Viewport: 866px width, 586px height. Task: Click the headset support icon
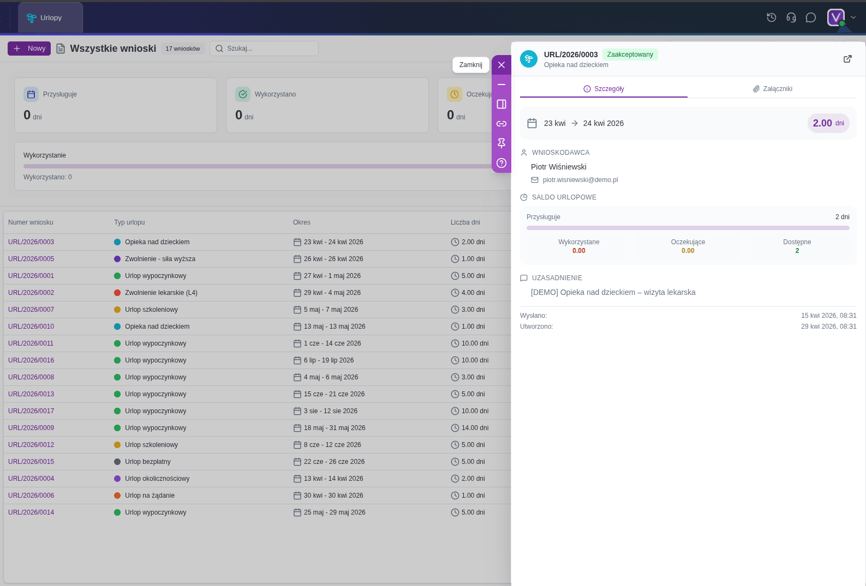791,17
